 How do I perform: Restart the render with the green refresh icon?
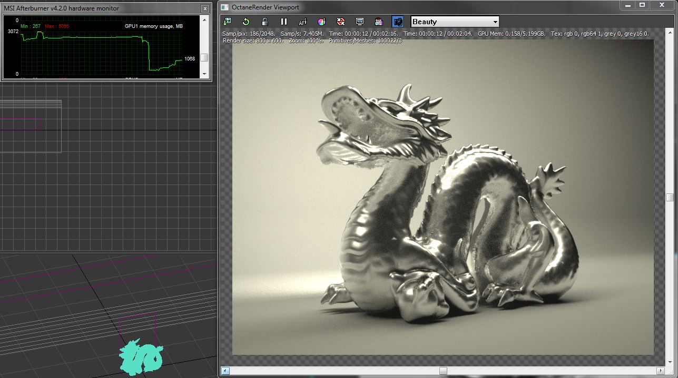click(246, 22)
